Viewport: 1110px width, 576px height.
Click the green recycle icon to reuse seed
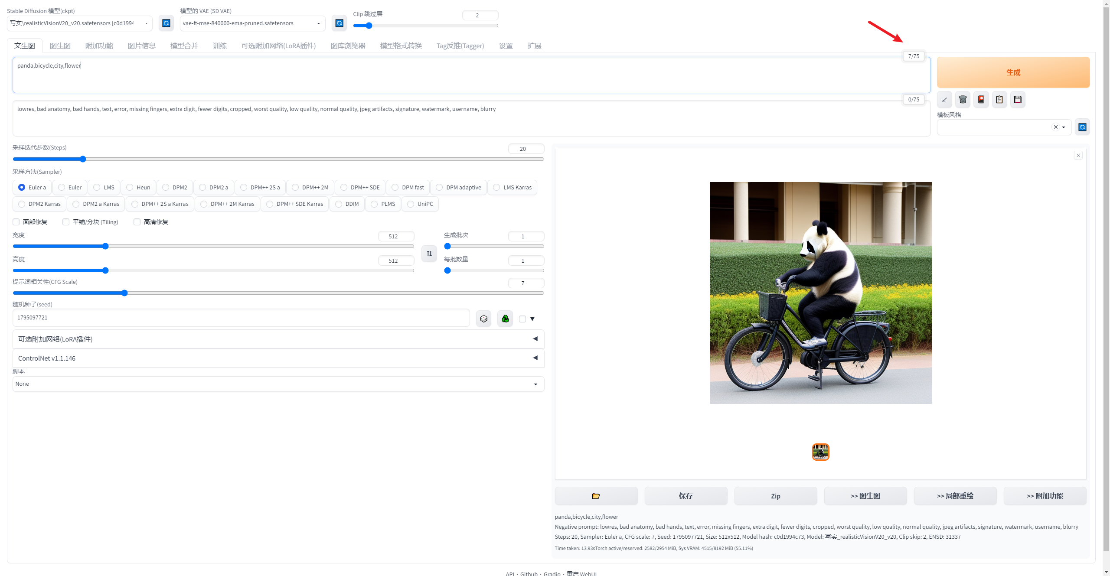coord(505,319)
